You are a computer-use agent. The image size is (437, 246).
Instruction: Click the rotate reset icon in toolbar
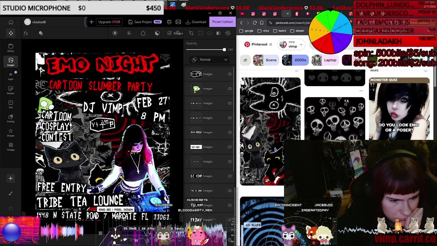click(x=228, y=33)
